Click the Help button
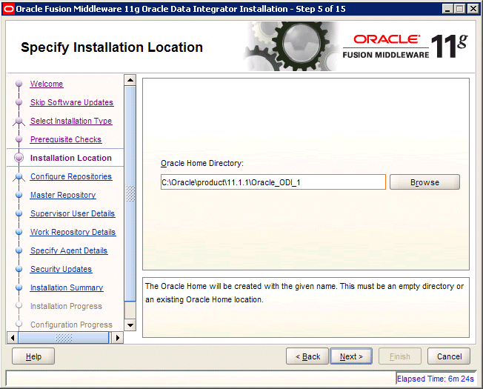The width and height of the screenshot is (483, 389). (33, 356)
